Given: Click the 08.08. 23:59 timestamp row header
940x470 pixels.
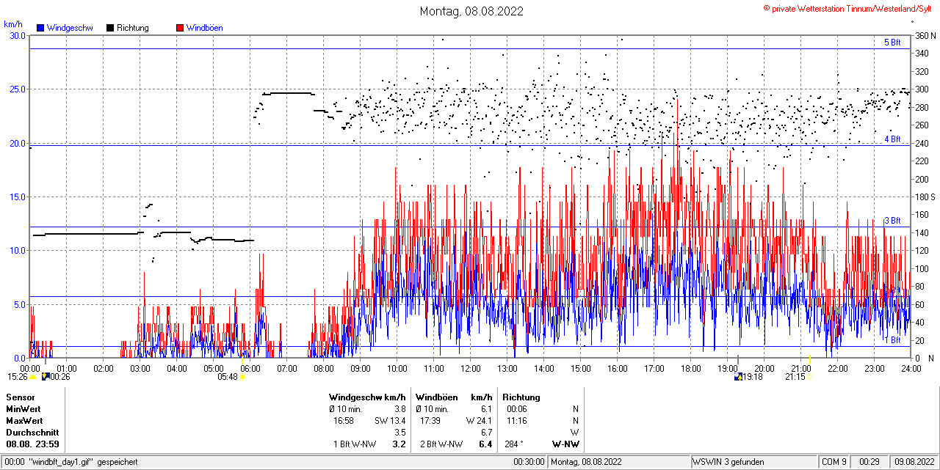Looking at the screenshot, I should 33,444.
